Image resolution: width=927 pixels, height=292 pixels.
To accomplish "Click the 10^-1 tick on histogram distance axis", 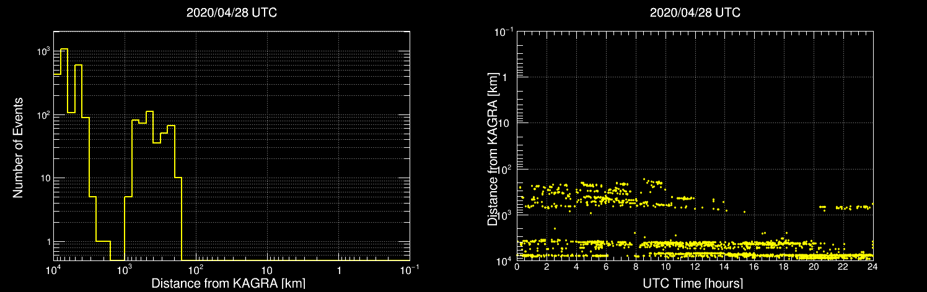I will (x=409, y=269).
